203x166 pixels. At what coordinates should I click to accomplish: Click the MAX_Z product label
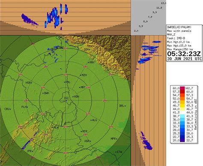click(x=171, y=35)
